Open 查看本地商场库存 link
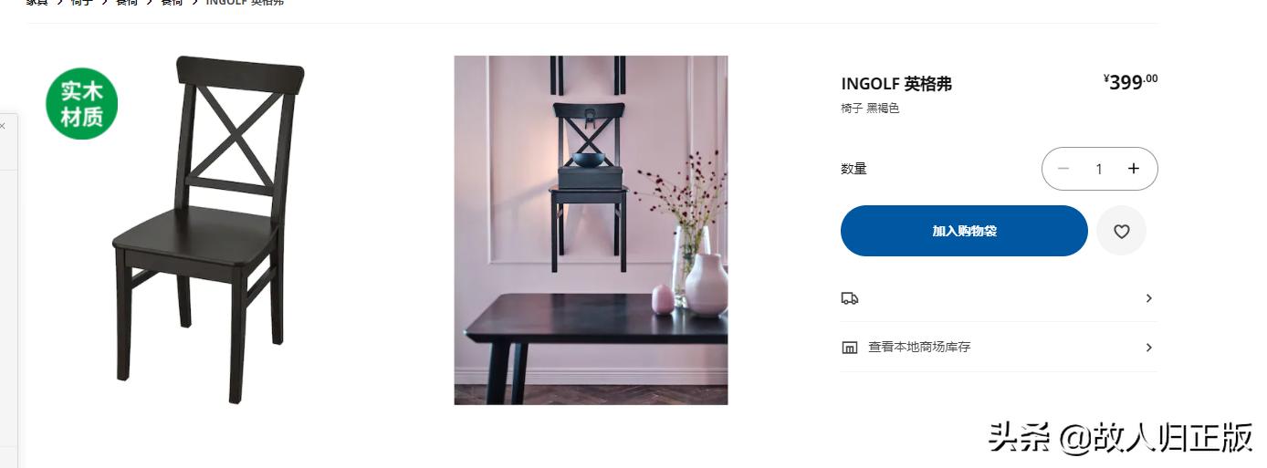The image size is (1267, 468). point(919,348)
